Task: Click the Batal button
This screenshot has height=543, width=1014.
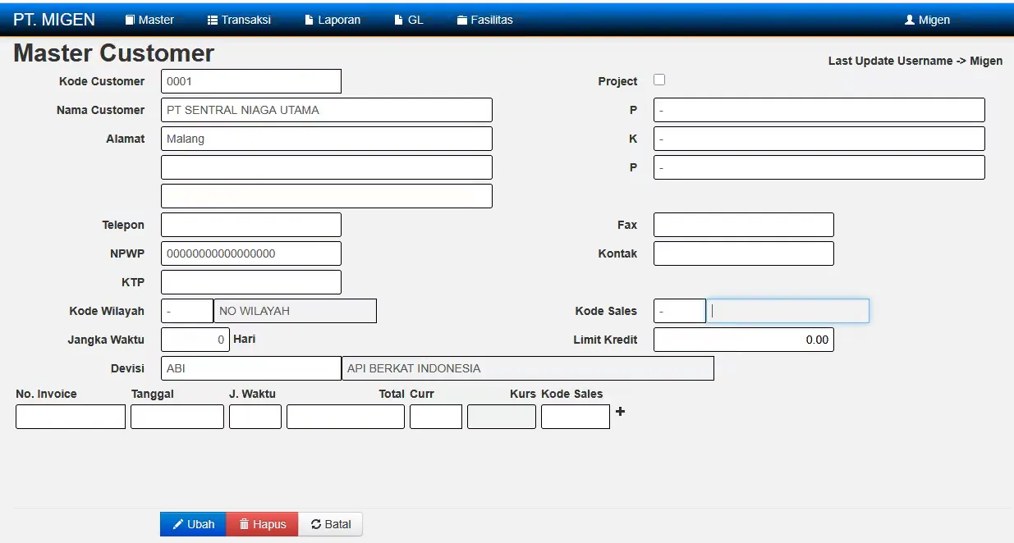Action: click(x=330, y=524)
